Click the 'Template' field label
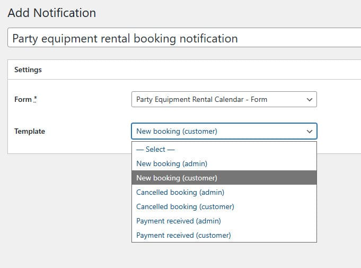This screenshot has width=361, height=268. (30, 131)
